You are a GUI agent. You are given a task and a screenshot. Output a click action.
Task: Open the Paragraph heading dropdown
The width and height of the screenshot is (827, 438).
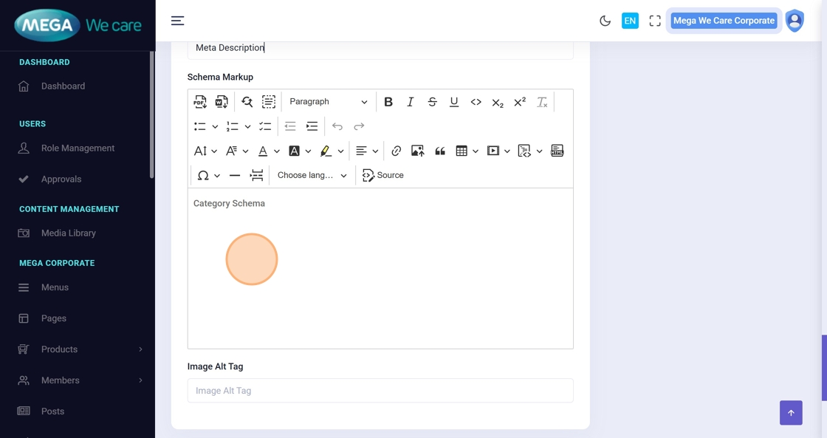point(328,102)
